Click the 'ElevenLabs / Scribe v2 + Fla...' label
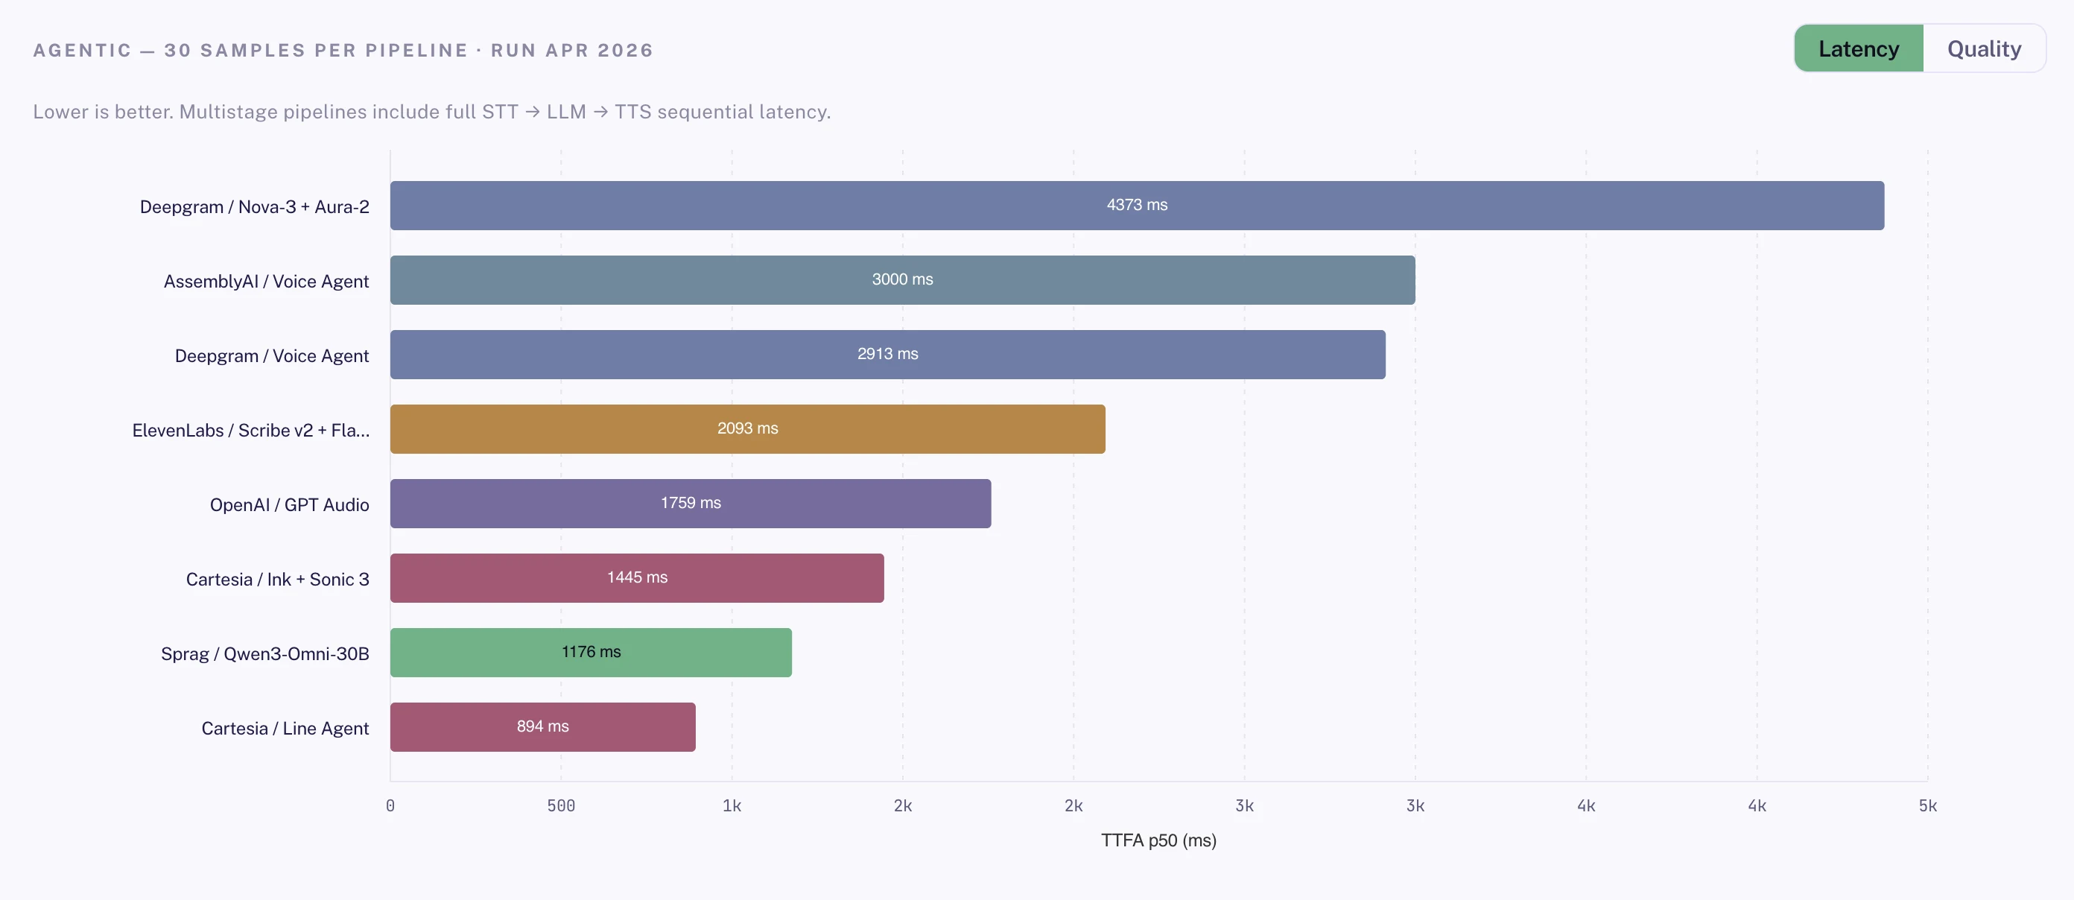This screenshot has height=900, width=2074. (x=251, y=431)
